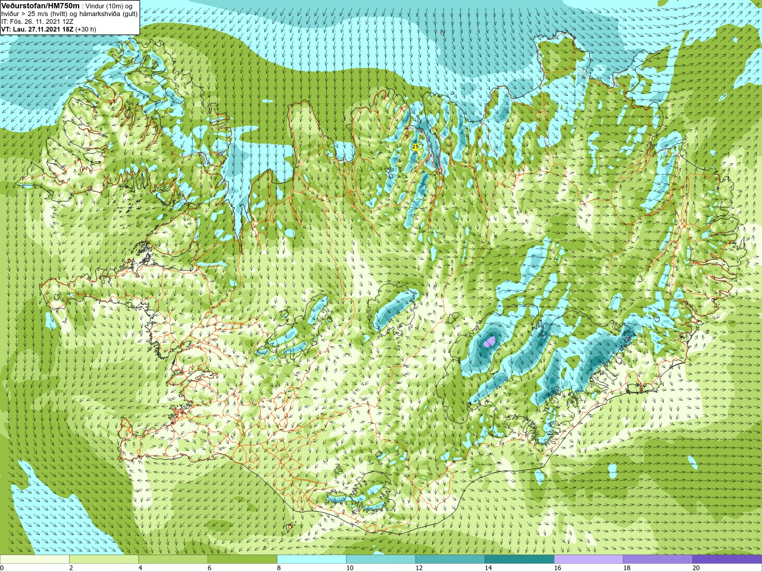762x572 pixels.
Task: Pick the 6–8 m/s dark green legend swatch
Action: (x=242, y=559)
